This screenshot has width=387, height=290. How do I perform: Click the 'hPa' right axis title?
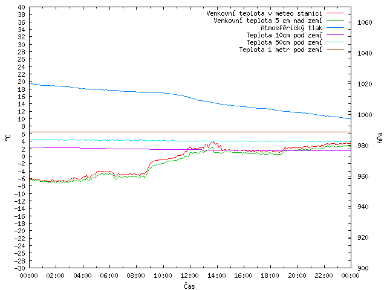pyautogui.click(x=380, y=138)
